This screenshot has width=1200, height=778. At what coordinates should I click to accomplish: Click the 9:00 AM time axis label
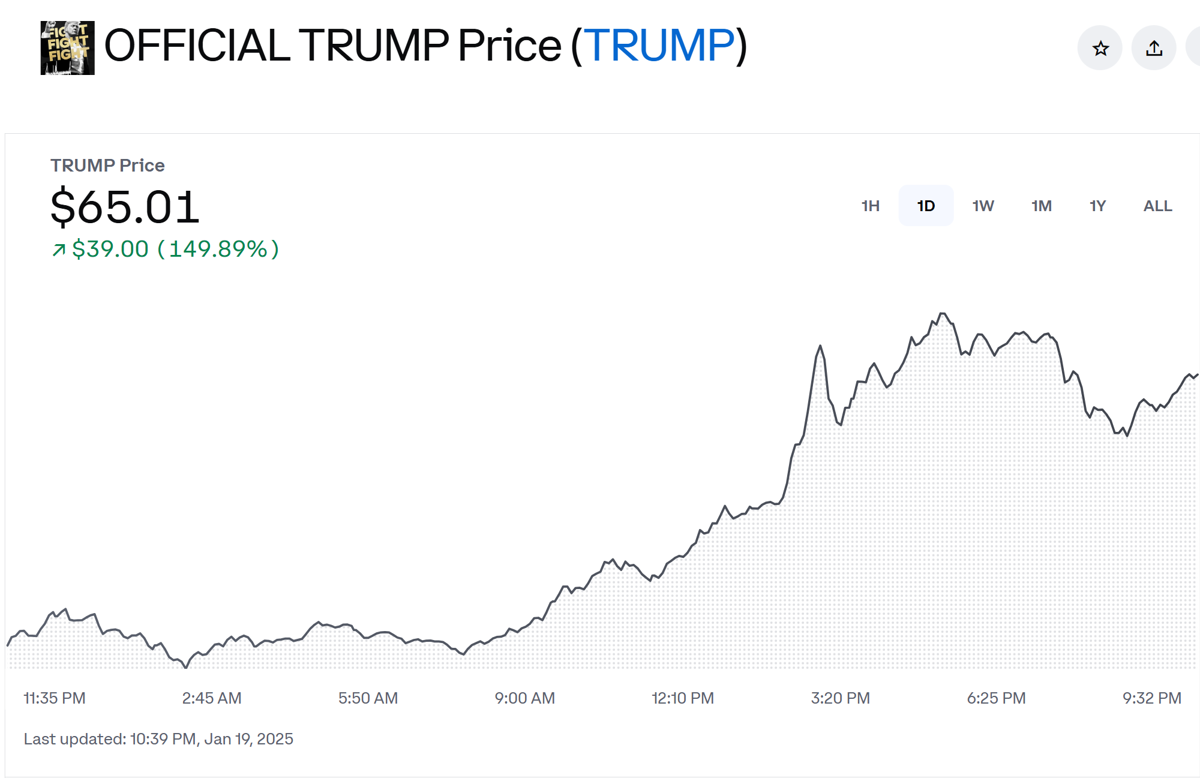524,698
